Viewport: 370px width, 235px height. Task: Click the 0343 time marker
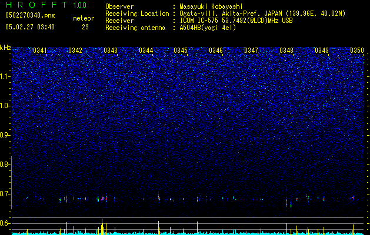pos(111,51)
